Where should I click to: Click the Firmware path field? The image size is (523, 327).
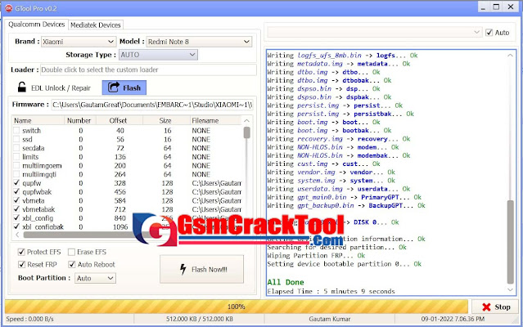click(152, 105)
